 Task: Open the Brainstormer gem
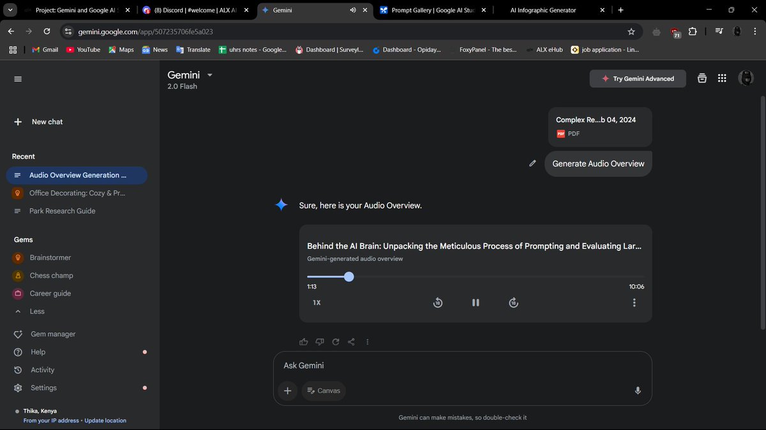click(77, 258)
